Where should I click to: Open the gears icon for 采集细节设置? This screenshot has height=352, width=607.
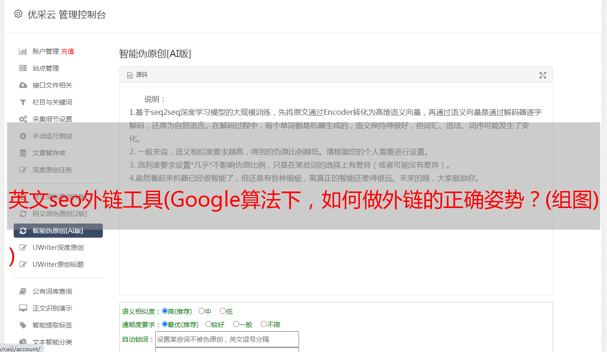[x=23, y=119]
